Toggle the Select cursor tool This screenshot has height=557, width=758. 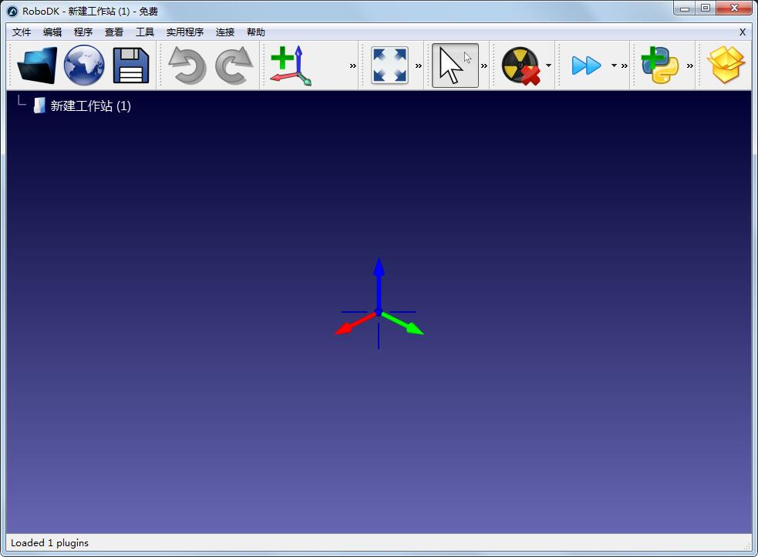click(454, 65)
